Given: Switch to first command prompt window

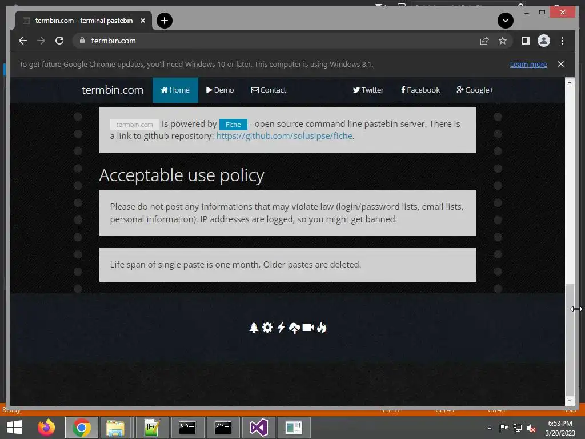Looking at the screenshot, I should click(x=187, y=428).
